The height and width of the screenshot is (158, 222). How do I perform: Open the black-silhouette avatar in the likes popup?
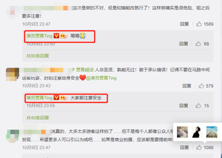click(x=197, y=132)
